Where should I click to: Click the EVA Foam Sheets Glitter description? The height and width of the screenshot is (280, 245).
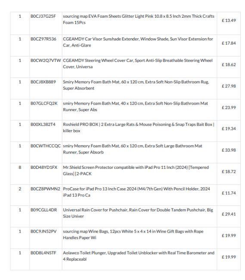[139, 19]
